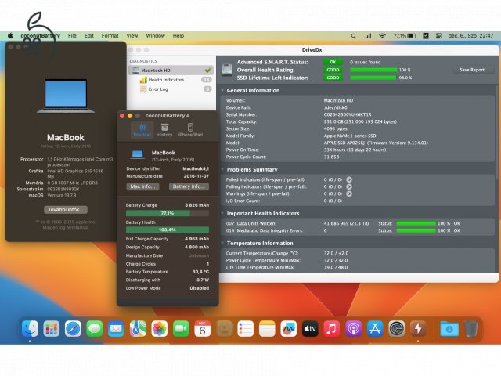Click the serial number C02642500YUH6KT1R
Screen dimensions: 501x376
coord(348,114)
